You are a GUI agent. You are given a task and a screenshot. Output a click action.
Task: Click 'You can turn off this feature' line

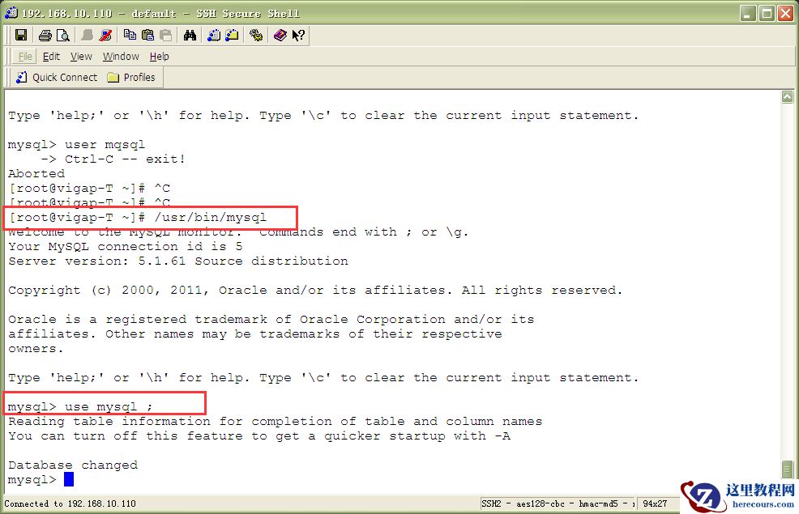[x=258, y=435]
